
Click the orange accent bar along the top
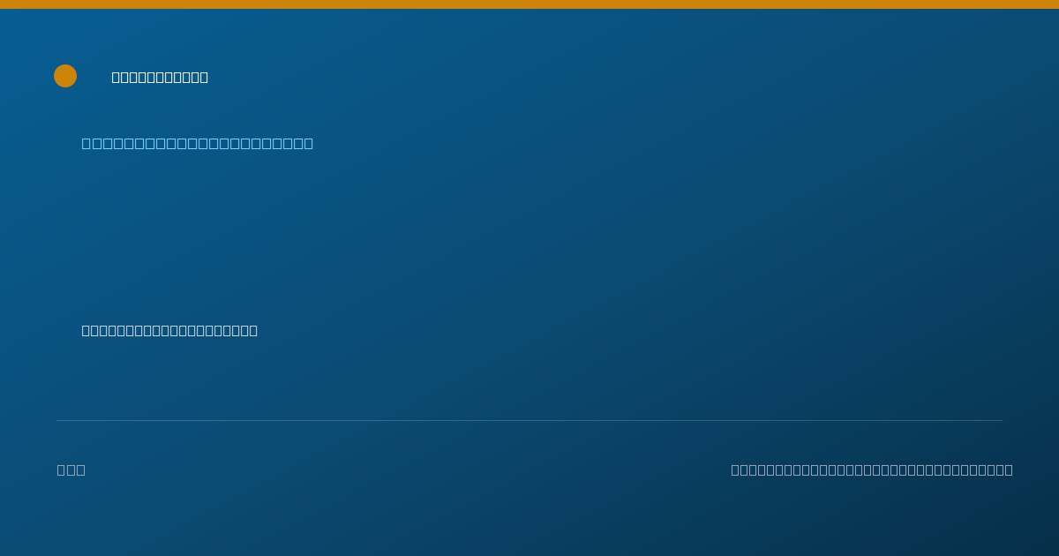tap(529, 4)
